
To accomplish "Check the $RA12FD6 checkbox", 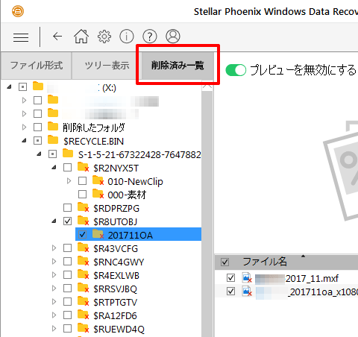I will pos(67,315).
